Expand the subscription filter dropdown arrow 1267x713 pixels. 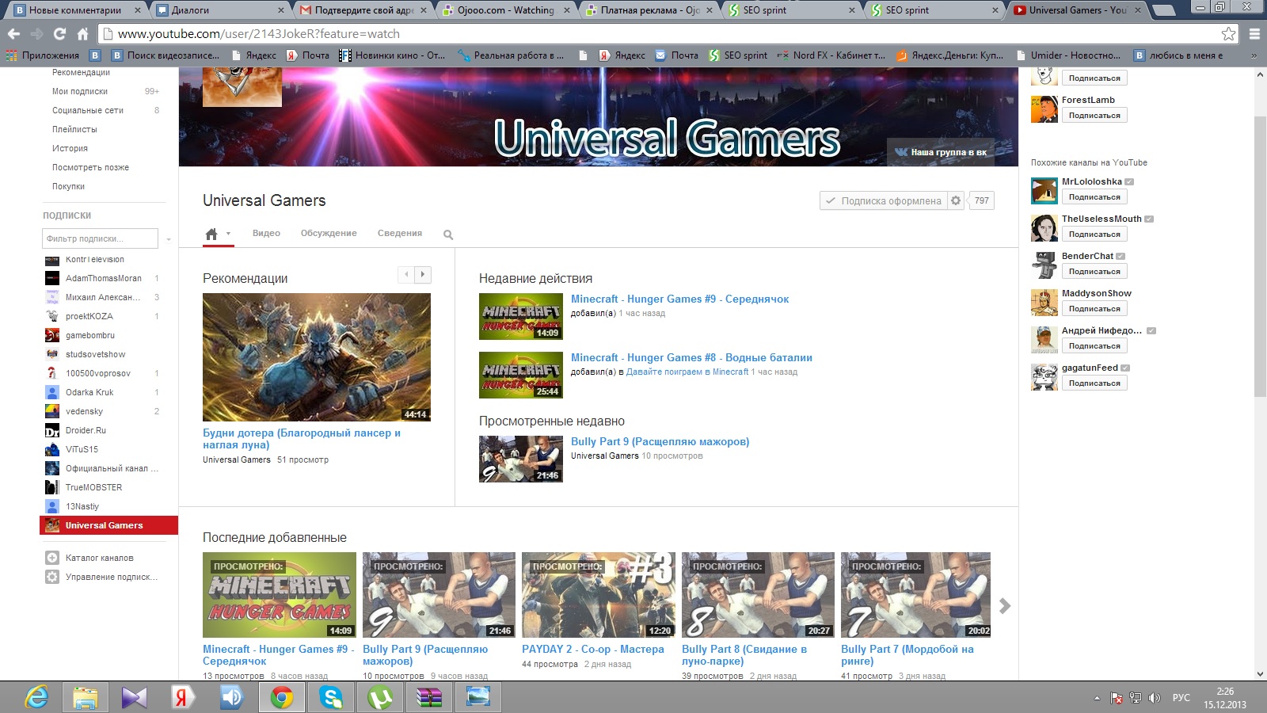[169, 238]
